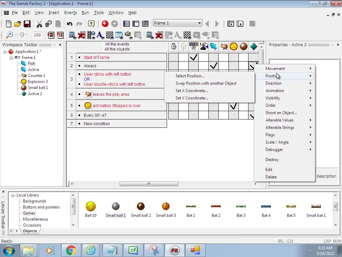Choose Select Position... from submenu
Image resolution: width=342 pixels, height=257 pixels.
point(209,76)
